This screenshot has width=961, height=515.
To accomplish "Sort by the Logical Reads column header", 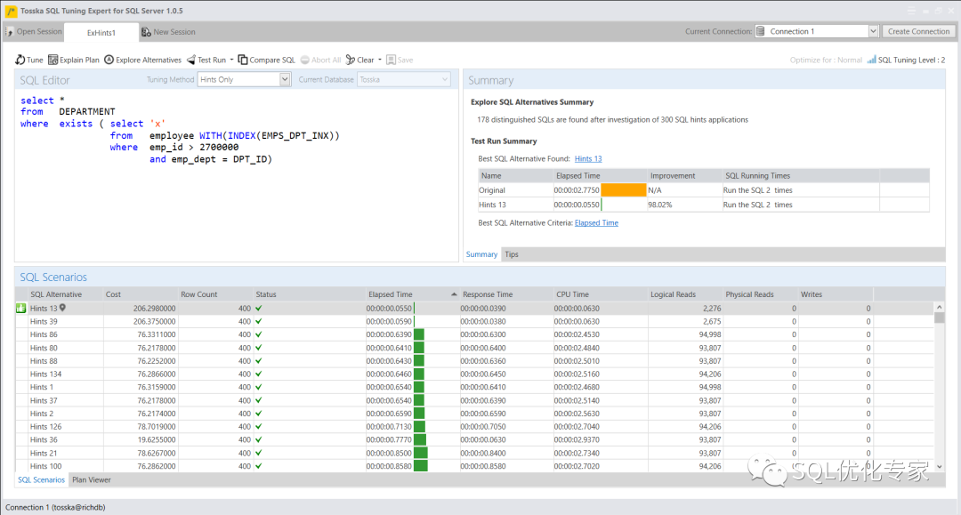I will click(x=674, y=294).
